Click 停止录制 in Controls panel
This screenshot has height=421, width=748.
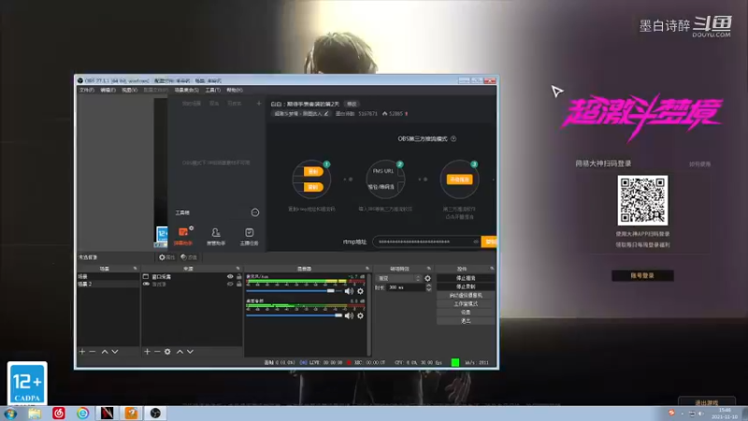[x=466, y=286]
